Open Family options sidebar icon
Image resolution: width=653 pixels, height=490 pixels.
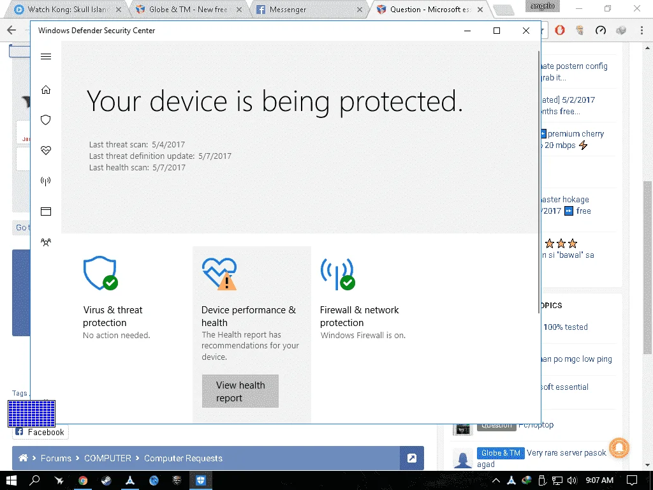coord(46,242)
